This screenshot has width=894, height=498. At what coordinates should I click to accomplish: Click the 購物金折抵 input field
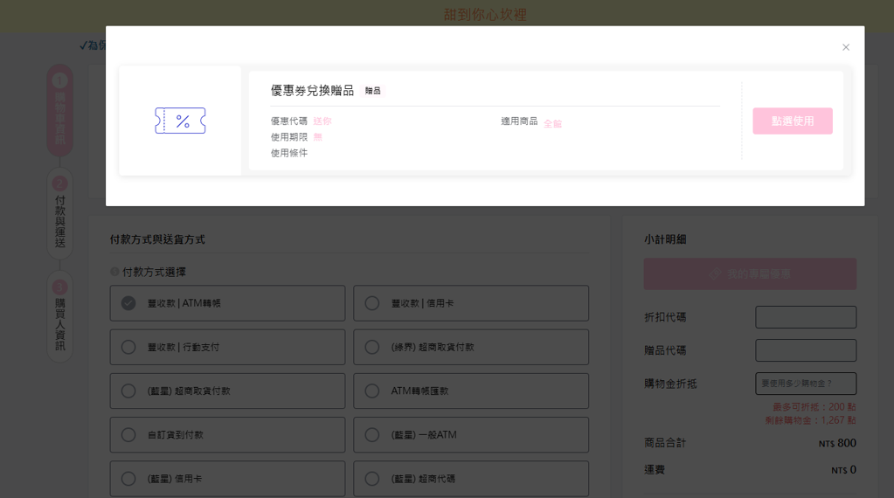(806, 384)
